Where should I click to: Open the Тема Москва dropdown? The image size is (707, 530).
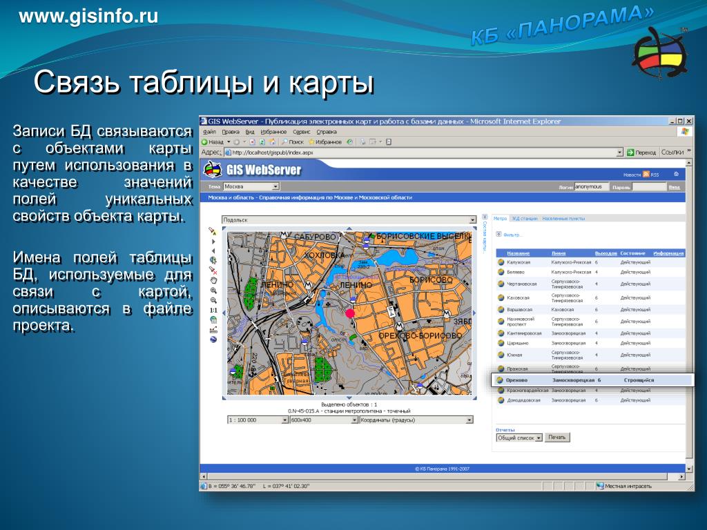[251, 186]
